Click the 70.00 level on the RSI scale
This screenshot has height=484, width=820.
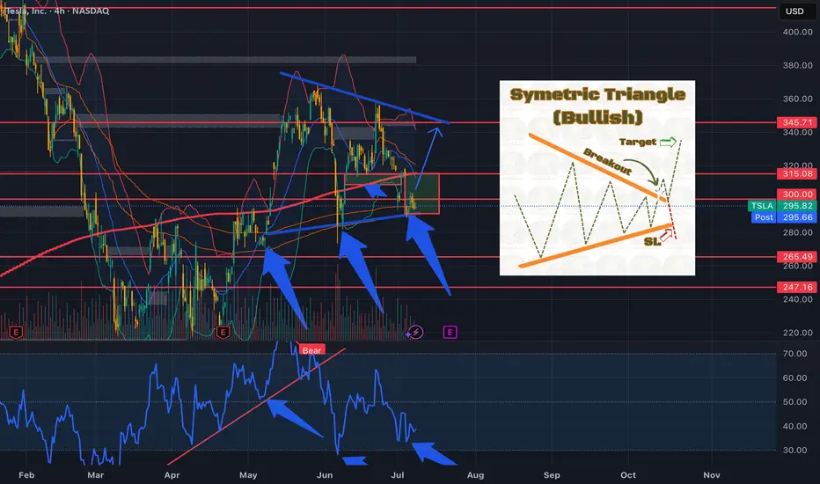coord(794,354)
